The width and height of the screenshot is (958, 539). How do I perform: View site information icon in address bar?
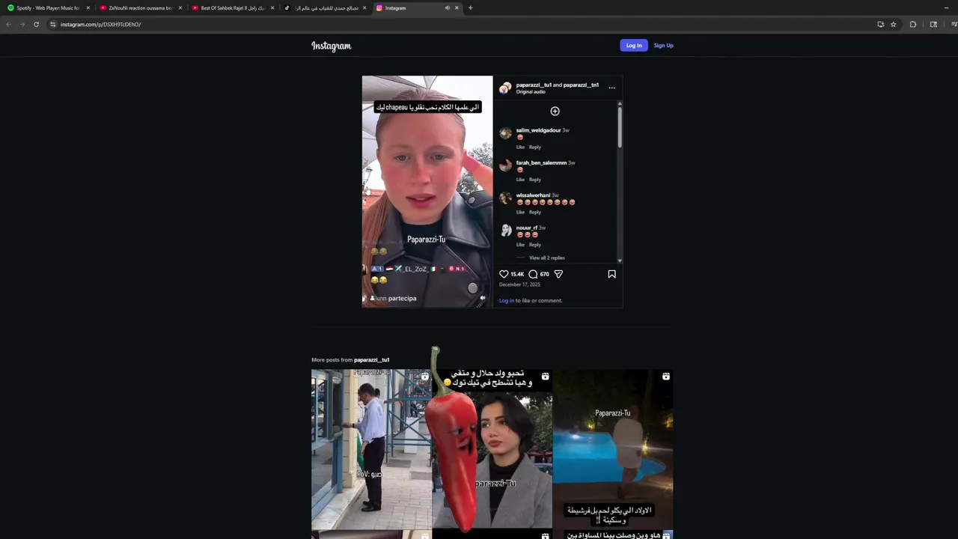click(52, 24)
